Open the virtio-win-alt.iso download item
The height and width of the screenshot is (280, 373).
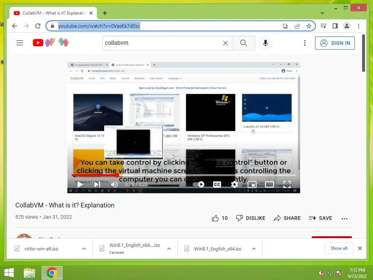[x=42, y=249]
